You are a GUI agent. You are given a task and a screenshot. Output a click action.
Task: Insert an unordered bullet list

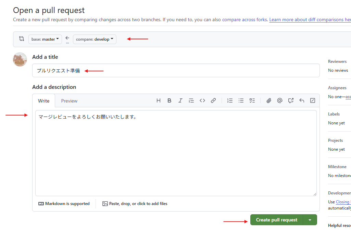pos(241,100)
